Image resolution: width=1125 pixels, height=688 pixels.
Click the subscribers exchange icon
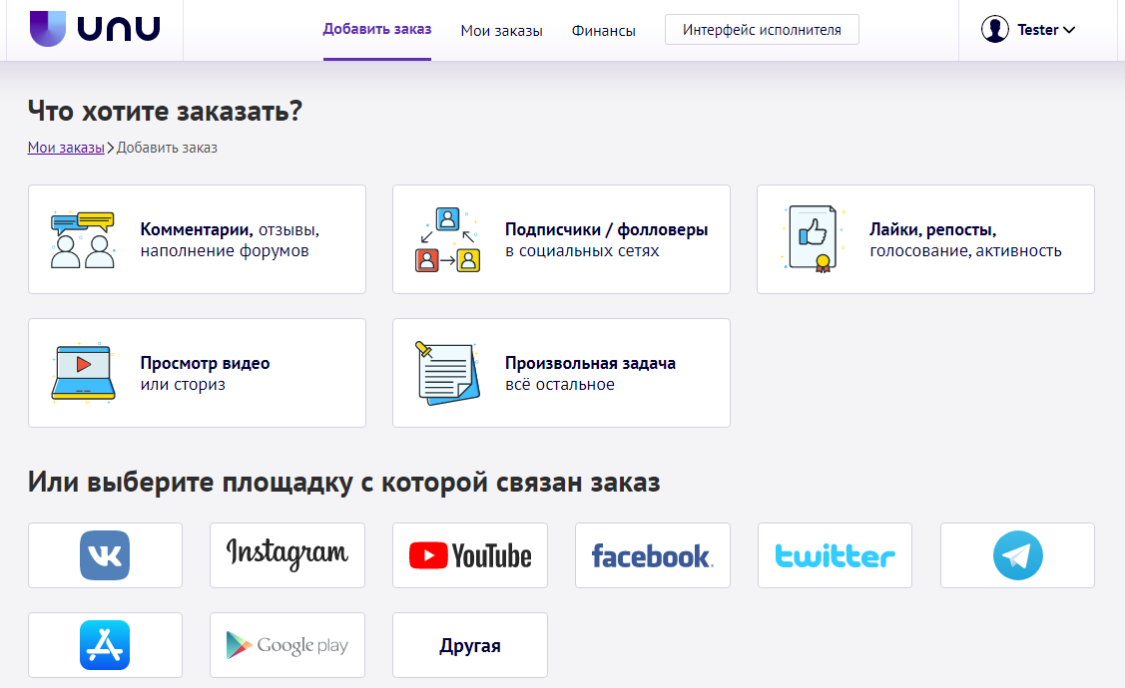447,240
